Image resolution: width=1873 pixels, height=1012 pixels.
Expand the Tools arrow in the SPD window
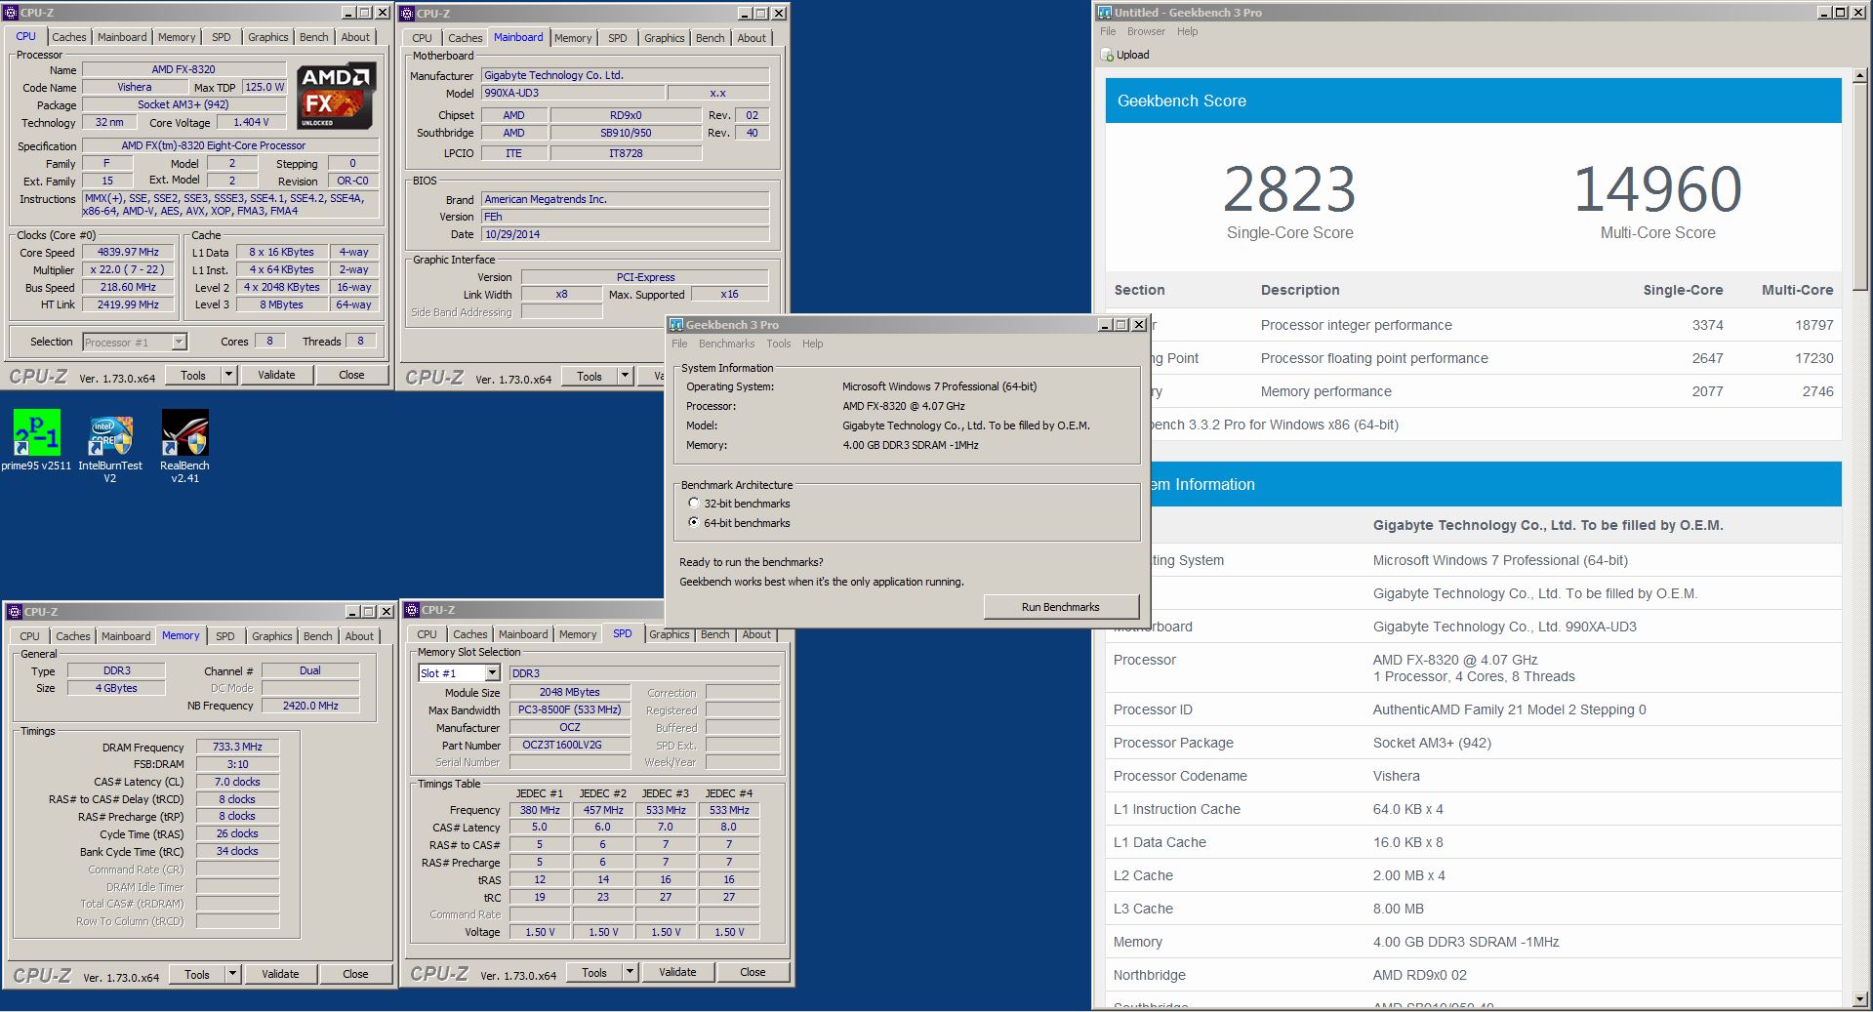click(x=630, y=972)
